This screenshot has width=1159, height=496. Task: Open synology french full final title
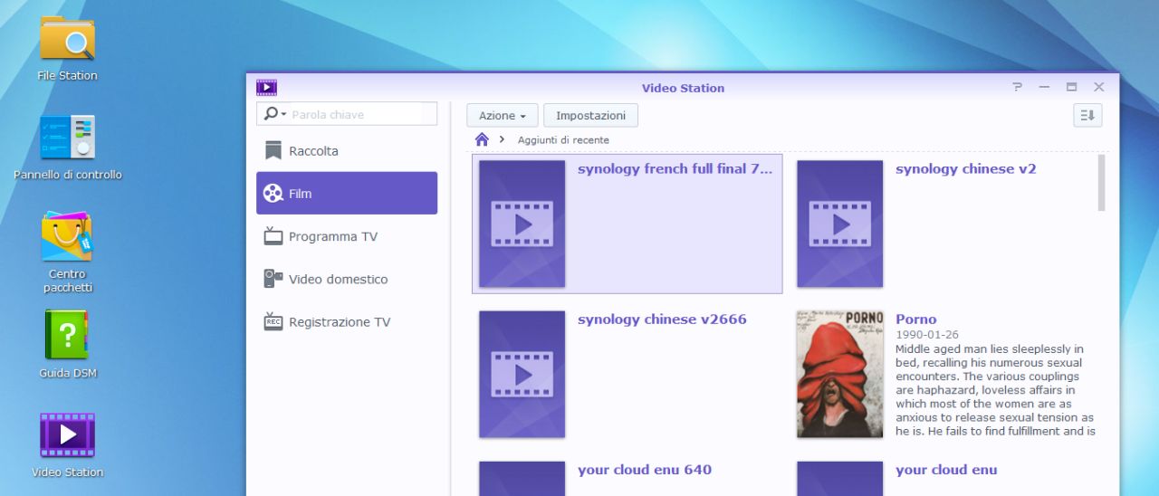tap(675, 168)
